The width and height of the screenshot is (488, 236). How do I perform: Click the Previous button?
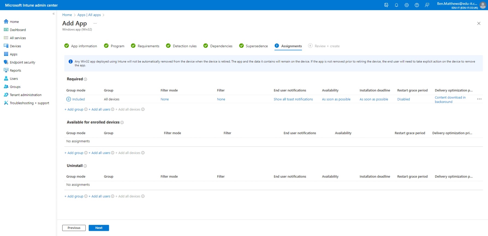click(74, 228)
